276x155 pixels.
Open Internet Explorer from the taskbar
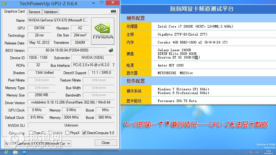pyautogui.click(x=6, y=152)
